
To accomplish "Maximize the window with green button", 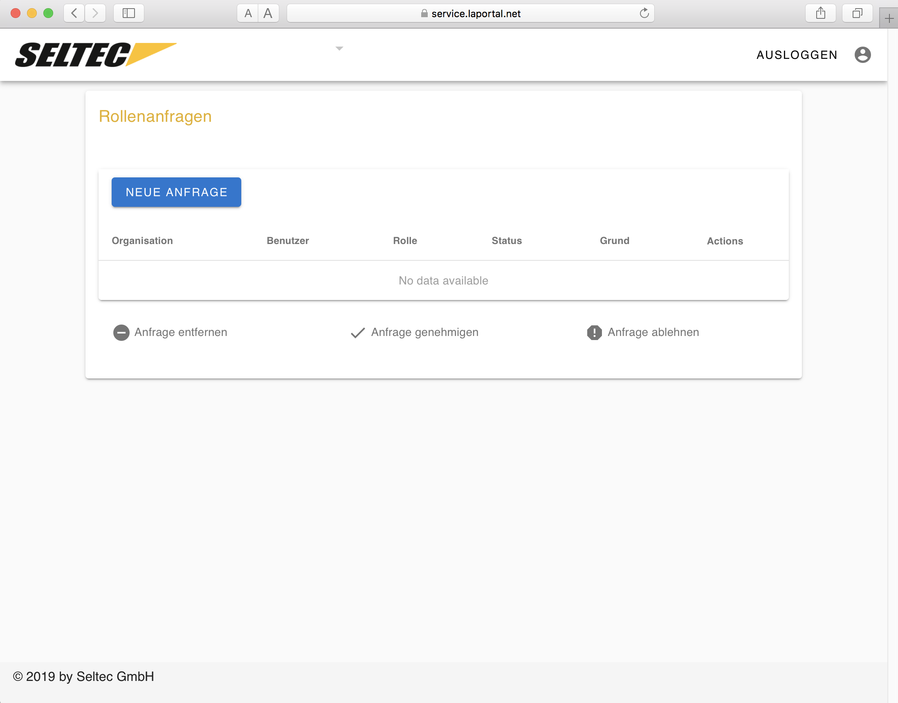I will point(48,13).
